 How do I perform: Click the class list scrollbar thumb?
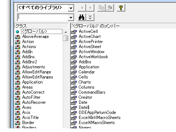point(66,38)
